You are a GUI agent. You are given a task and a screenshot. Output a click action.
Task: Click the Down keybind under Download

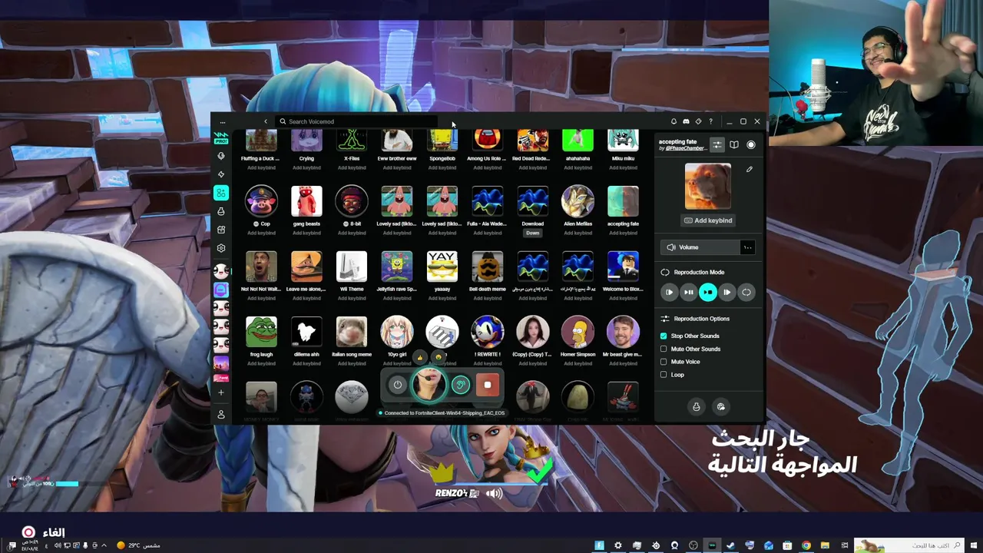click(532, 233)
